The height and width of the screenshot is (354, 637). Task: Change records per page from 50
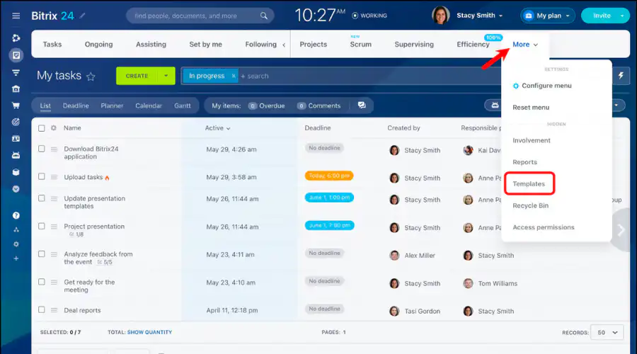(x=607, y=333)
